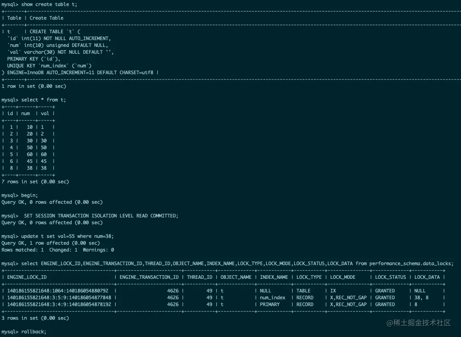Click the 'select * from t;' command

[x=43, y=99]
